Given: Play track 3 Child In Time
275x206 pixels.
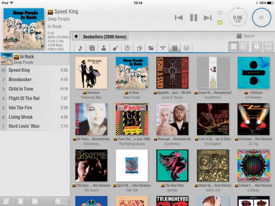Looking at the screenshot, I should [x=35, y=89].
